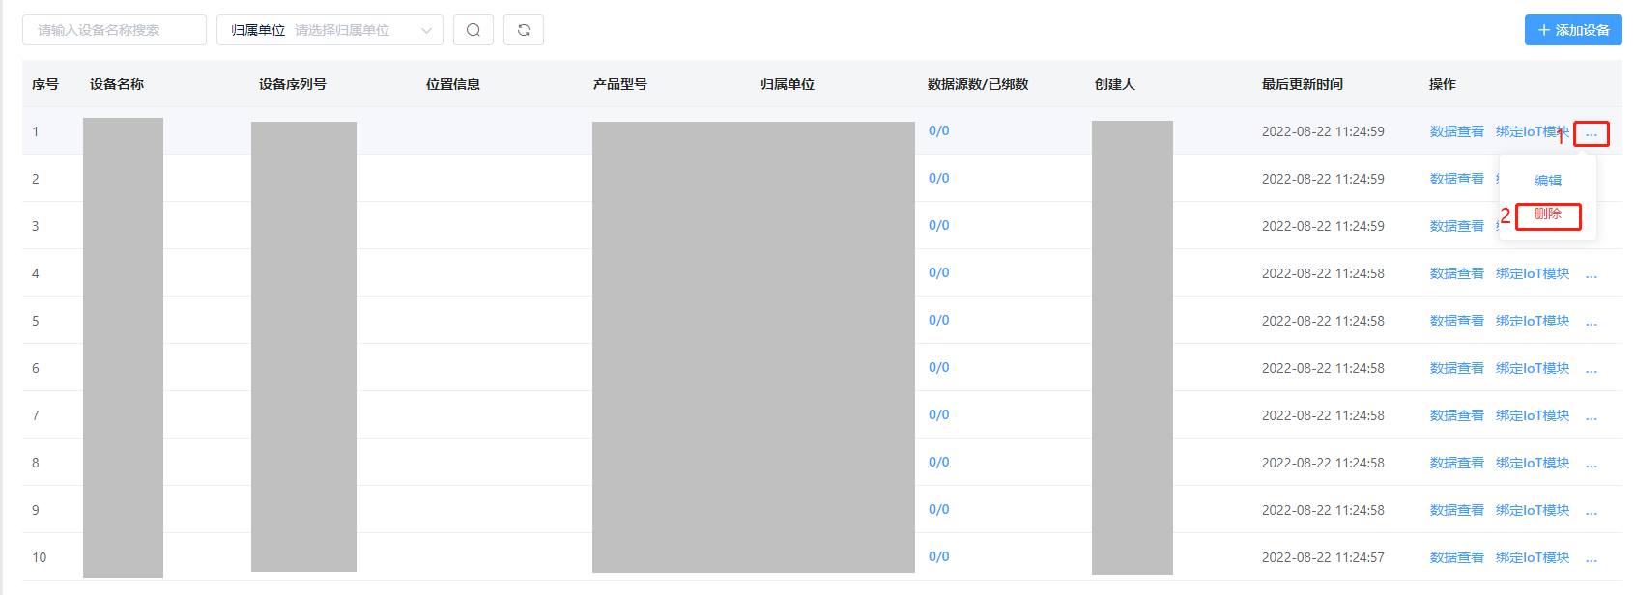Screen dimensions: 1635x595
Task: Open the 0/0 data source count in row 10
Action: 939,556
